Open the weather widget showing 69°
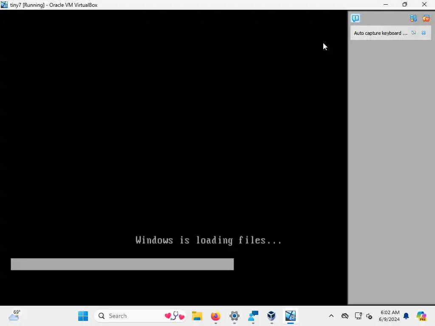The height and width of the screenshot is (326, 435). [14, 316]
